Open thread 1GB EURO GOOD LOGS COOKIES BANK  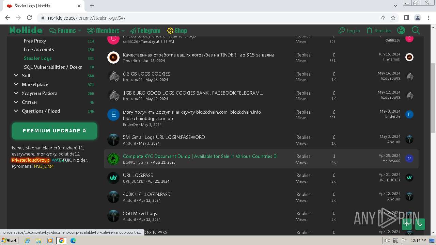tap(193, 93)
